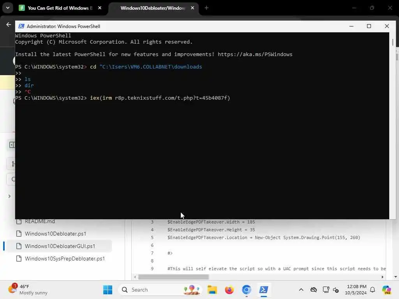Viewport: 399px width, 299px height.
Task: Click the '$EnableEdgePDFTakeover.Width = 185' code line
Action: pos(211,222)
